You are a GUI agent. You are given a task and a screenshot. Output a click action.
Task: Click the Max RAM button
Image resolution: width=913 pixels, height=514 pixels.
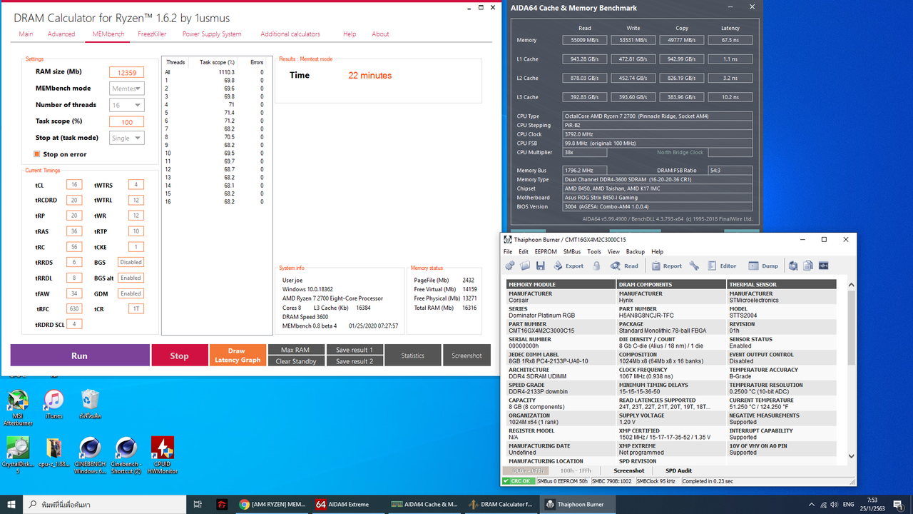pyautogui.click(x=295, y=350)
